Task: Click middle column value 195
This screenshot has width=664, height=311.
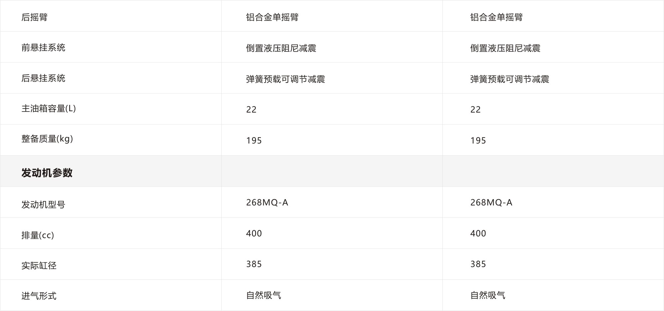Action: coord(254,141)
